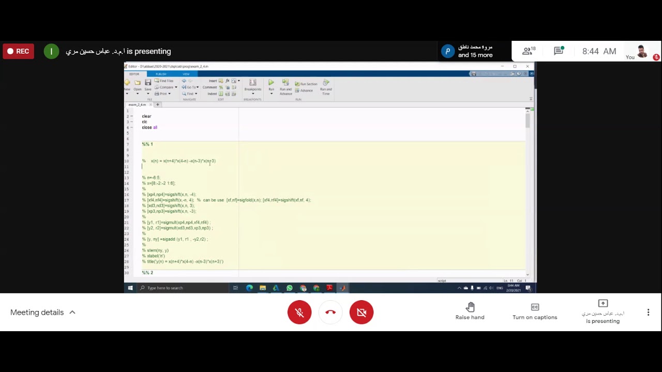Click Run and Advance icon
The height and width of the screenshot is (372, 662).
click(285, 83)
